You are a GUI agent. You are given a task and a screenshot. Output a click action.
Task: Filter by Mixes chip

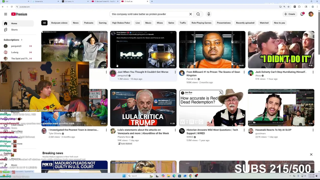pos(160,23)
